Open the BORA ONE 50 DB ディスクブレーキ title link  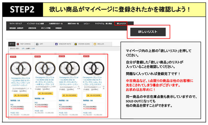45,81
